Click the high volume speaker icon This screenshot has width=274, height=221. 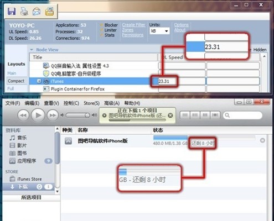click(x=94, y=115)
